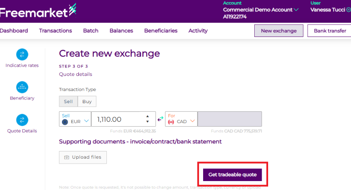This screenshot has height=190, width=351.
Task: Click the EUR flag icon
Action: click(65, 121)
